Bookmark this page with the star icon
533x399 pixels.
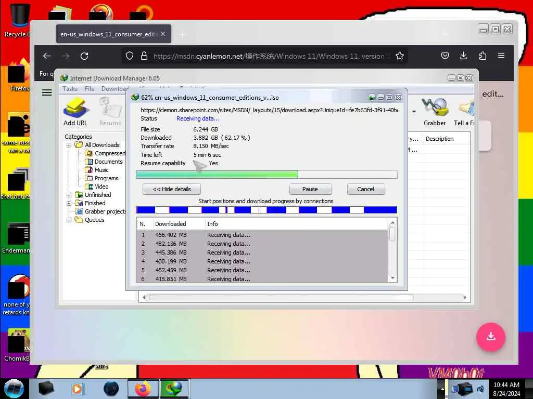399,56
